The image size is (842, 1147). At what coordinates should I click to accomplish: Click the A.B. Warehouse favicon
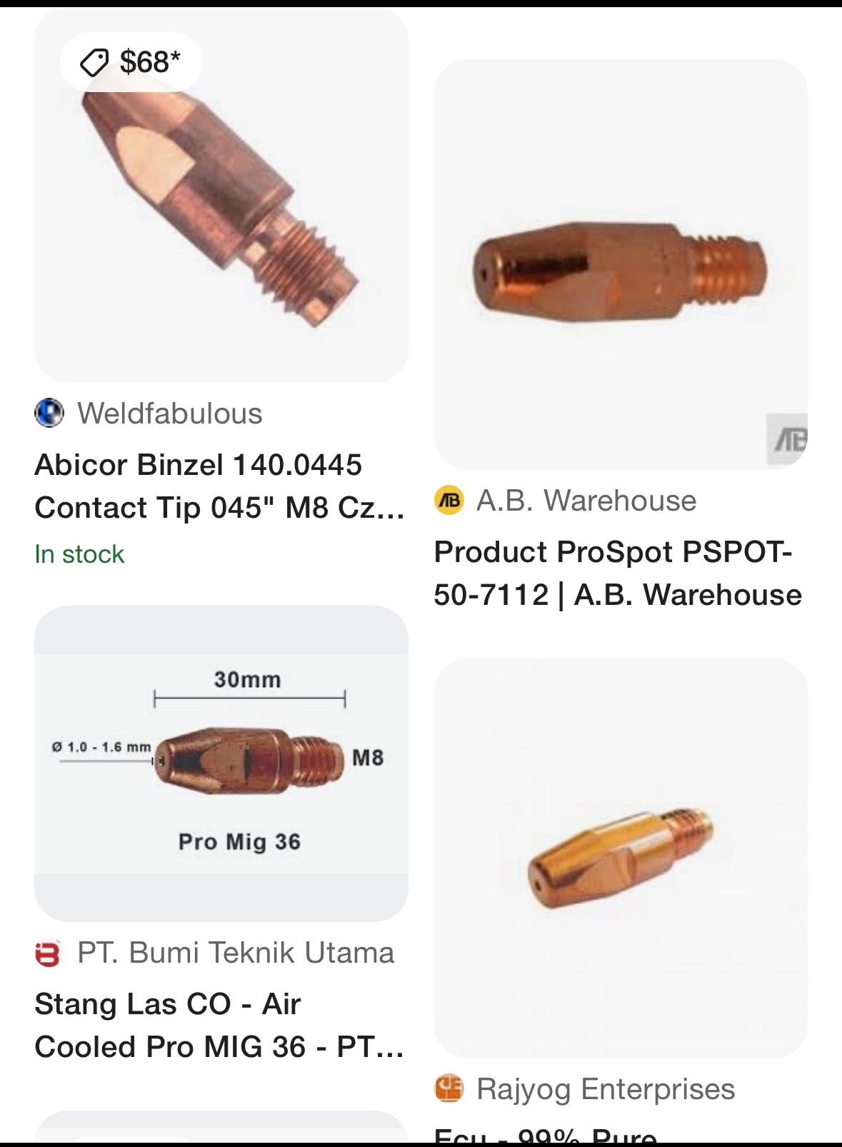pyautogui.click(x=449, y=501)
